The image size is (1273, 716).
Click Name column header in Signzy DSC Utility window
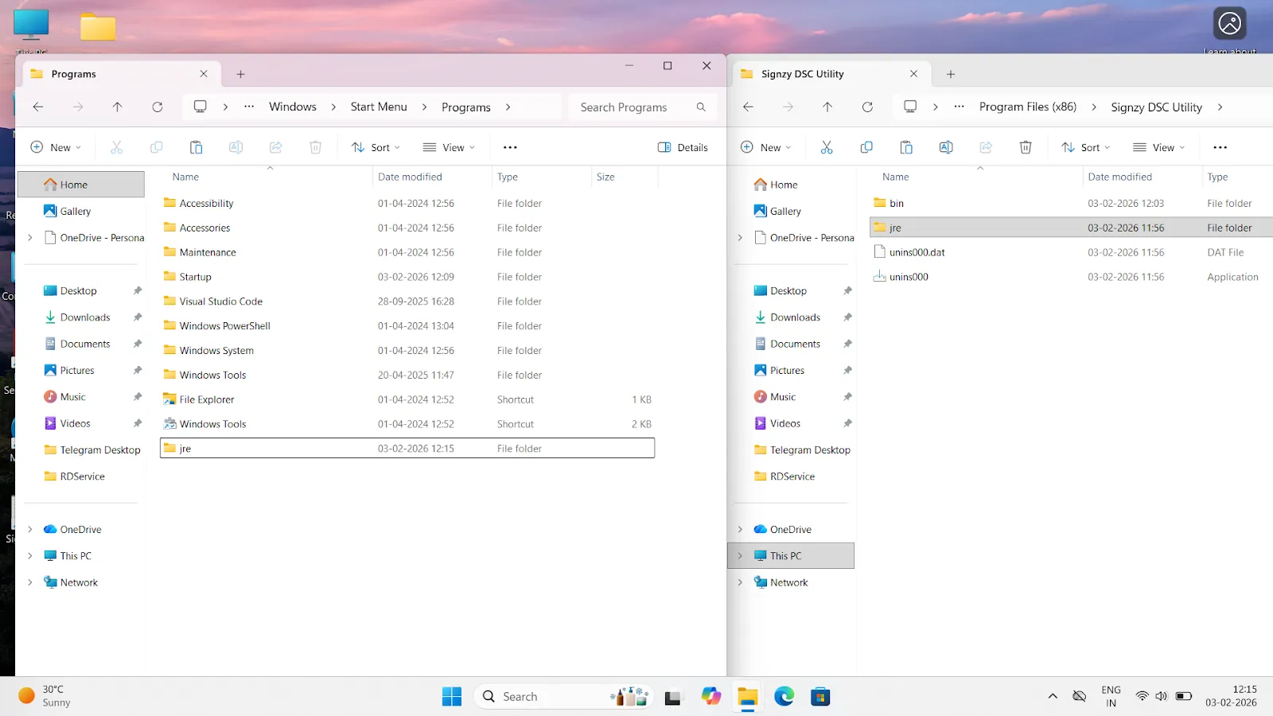pos(895,177)
